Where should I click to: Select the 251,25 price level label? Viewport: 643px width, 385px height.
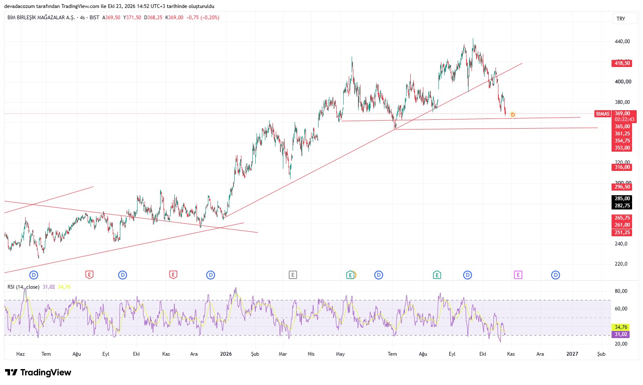click(x=622, y=233)
